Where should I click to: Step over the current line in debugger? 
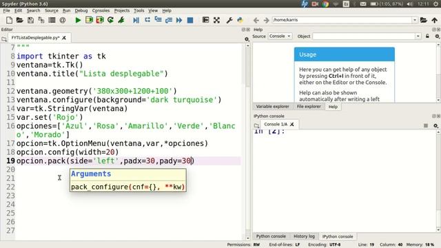(x=147, y=20)
